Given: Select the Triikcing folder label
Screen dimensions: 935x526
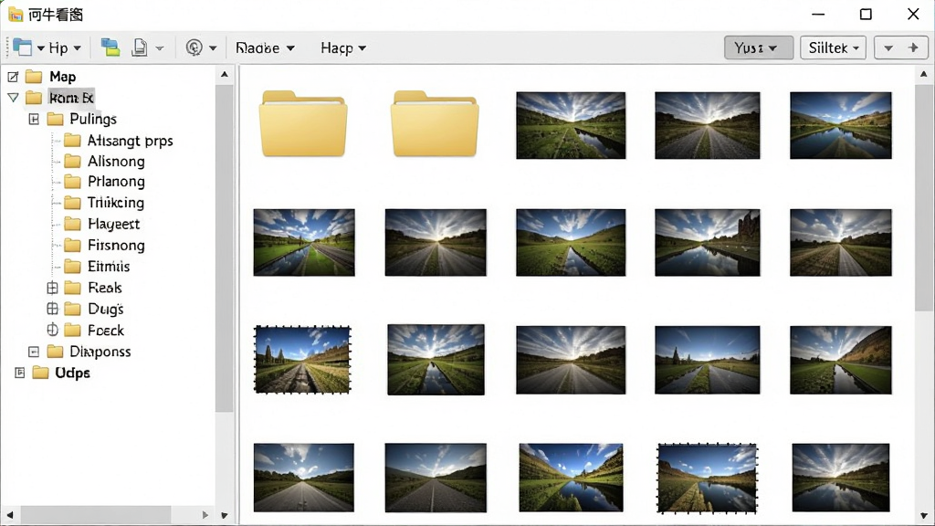Looking at the screenshot, I should tap(116, 203).
